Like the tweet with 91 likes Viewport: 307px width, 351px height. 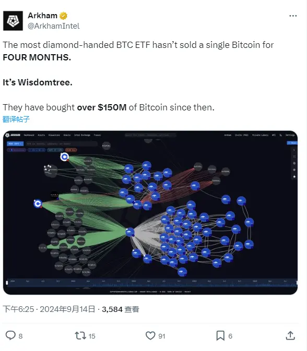coord(150,335)
